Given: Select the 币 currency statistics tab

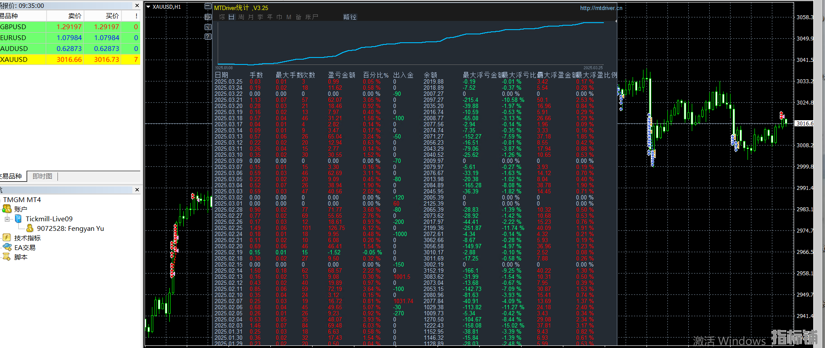Looking at the screenshot, I should (279, 17).
